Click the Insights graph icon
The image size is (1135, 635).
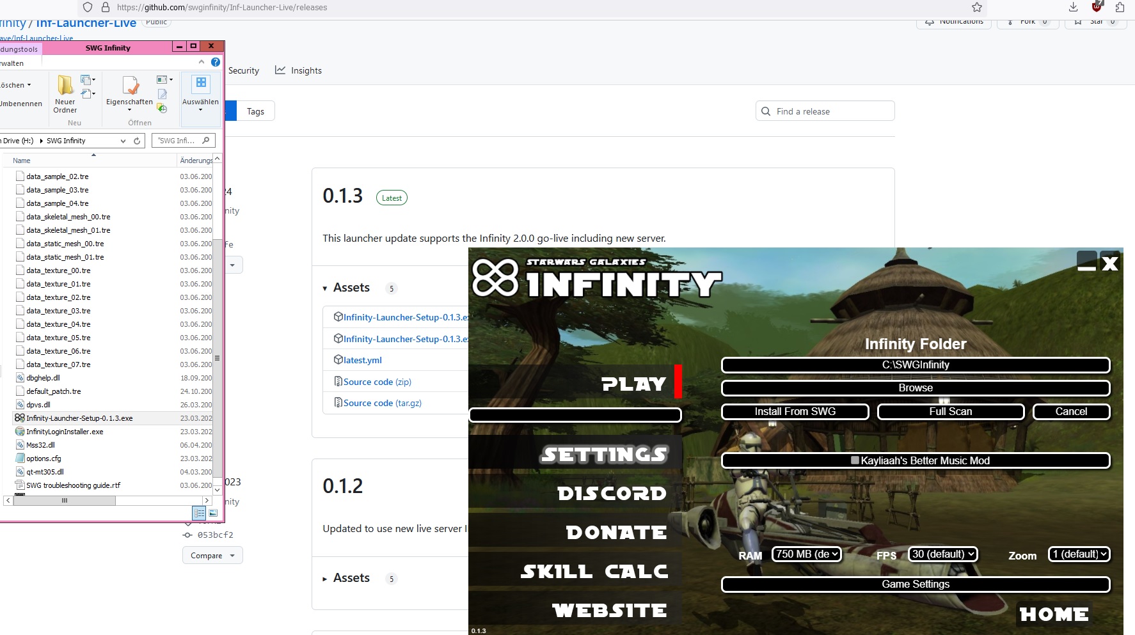280,70
